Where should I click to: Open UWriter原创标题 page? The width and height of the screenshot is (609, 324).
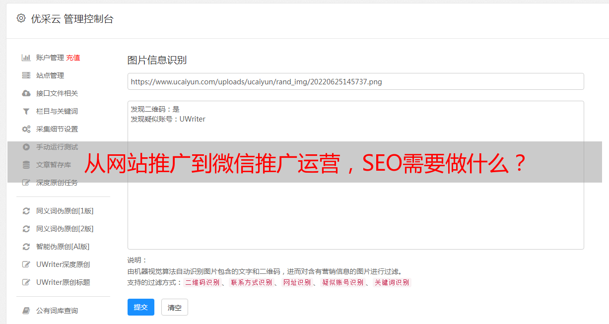[x=63, y=282]
